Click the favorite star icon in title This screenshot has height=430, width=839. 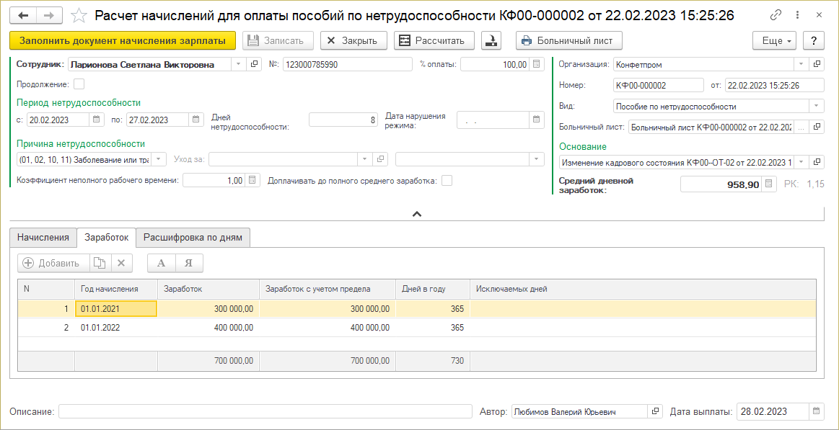80,15
